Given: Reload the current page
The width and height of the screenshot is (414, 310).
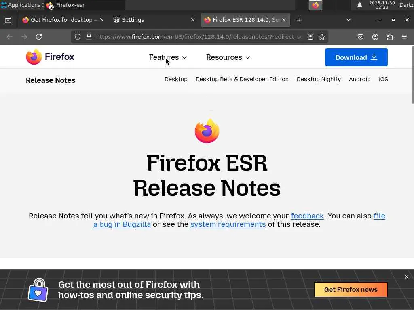Looking at the screenshot, I should click(39, 37).
